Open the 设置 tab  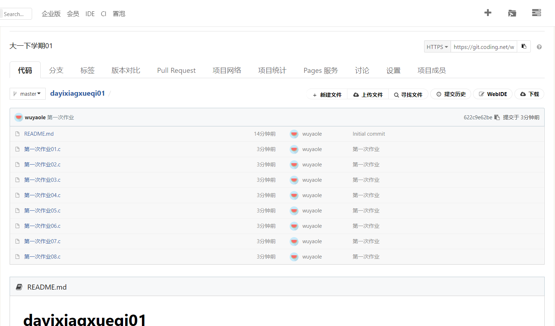point(393,70)
